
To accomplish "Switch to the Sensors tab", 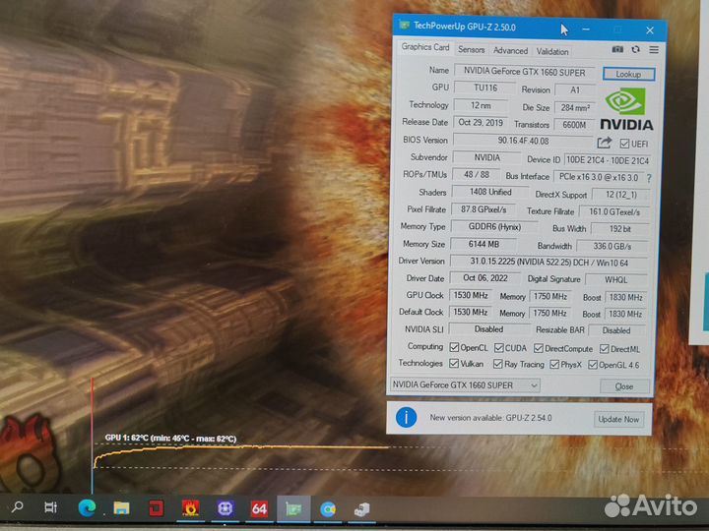I will tap(471, 50).
